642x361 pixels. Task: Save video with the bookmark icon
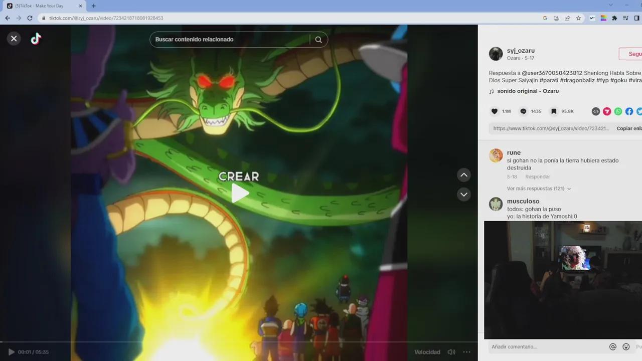554,111
